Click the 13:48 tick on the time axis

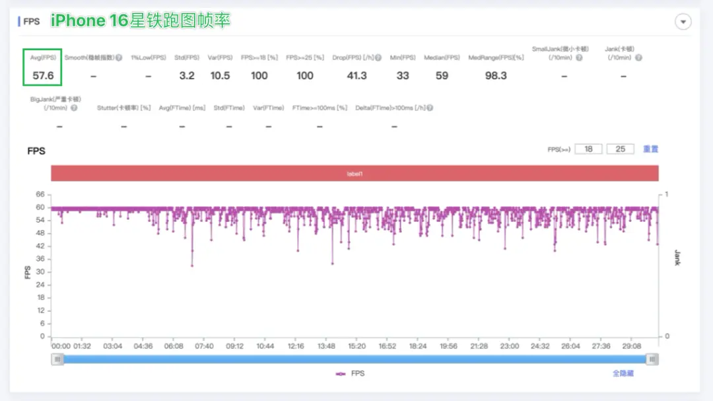point(326,346)
